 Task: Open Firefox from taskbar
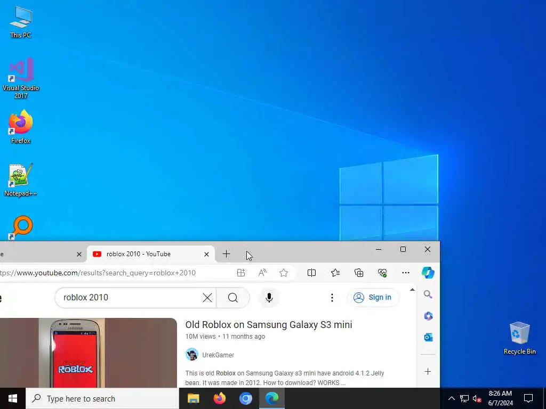tap(219, 398)
